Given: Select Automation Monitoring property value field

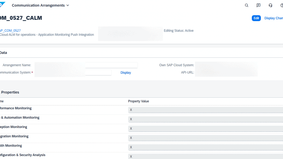Looking at the screenshot, I should click(x=205, y=119).
